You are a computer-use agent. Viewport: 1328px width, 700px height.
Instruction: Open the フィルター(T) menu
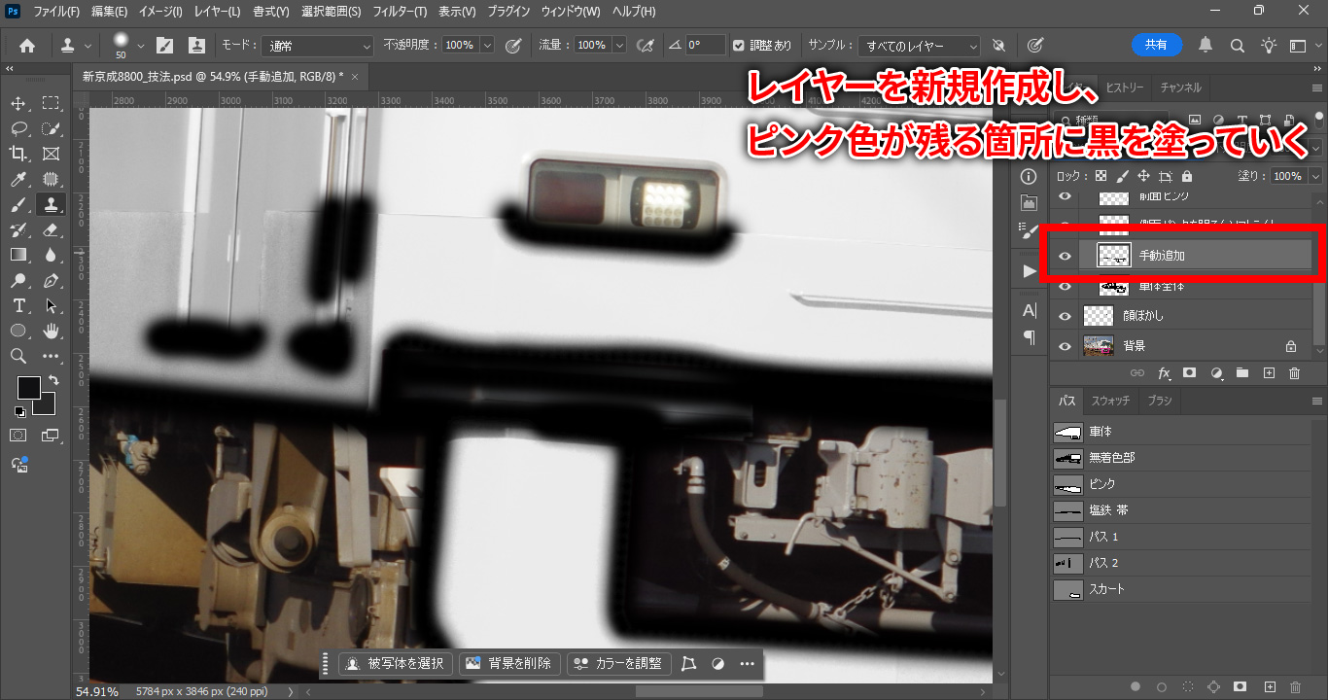[399, 12]
